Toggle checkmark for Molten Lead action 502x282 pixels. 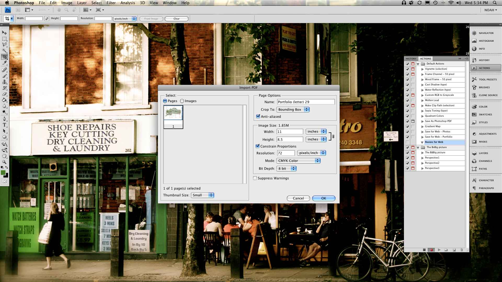point(407,100)
